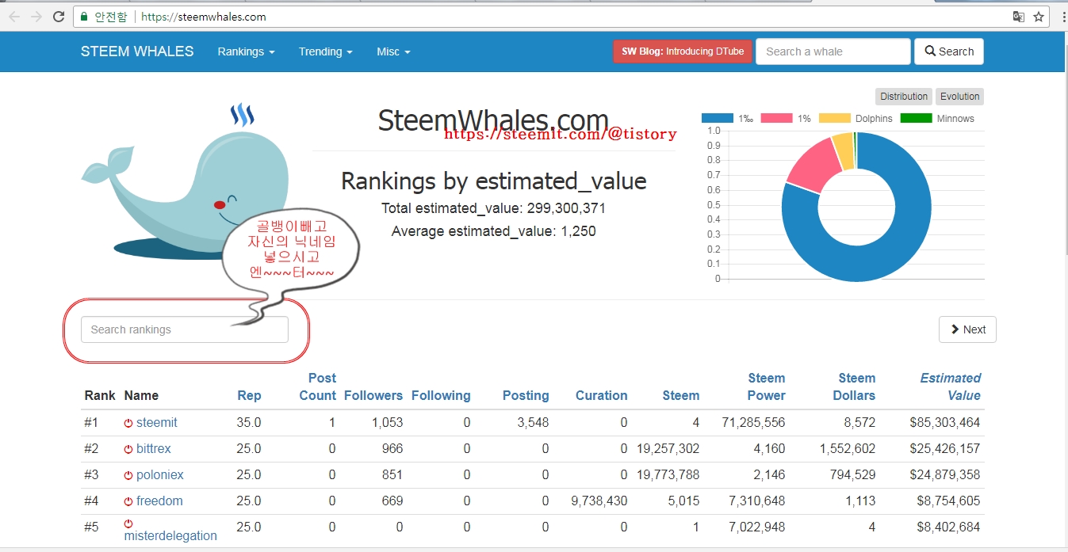The image size is (1068, 552).
Task: Click the power icon beside steemit
Action: click(128, 423)
